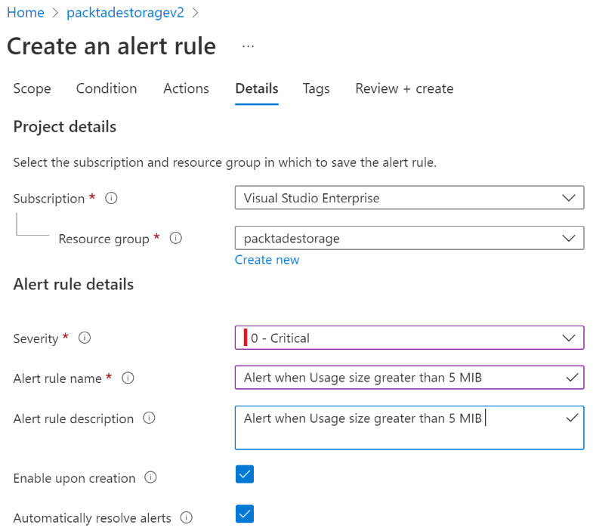This screenshot has width=593, height=531.
Task: Click the Alert rule name text field
Action: 400,378
